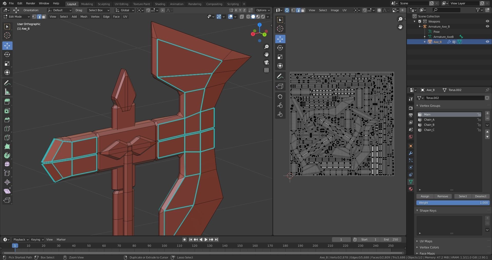The width and height of the screenshot is (492, 260).
Task: Select the Transform tool in the viewport toolbar
Action: (7, 72)
